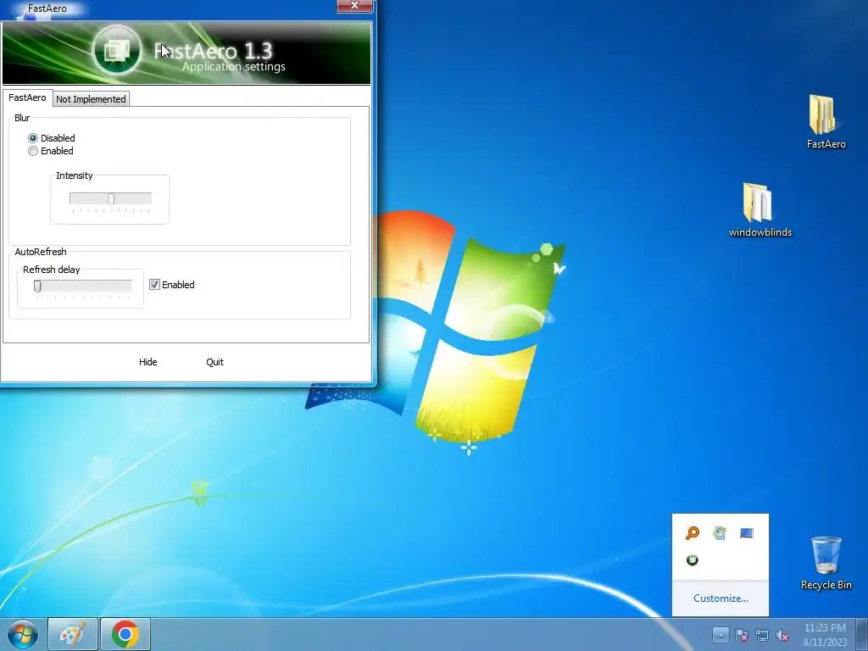Click the network status tray icon
Image resolution: width=868 pixels, height=651 pixels.
click(762, 635)
